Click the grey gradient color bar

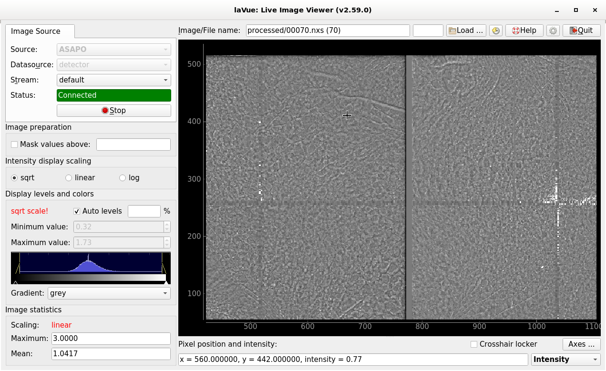coord(91,277)
